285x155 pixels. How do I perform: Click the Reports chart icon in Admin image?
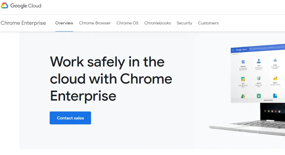pyautogui.click(x=275, y=78)
